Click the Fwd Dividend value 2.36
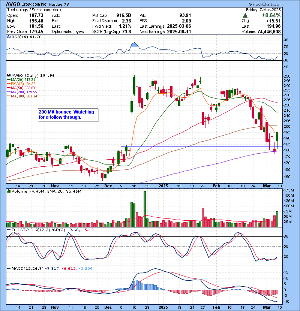 (126, 21)
